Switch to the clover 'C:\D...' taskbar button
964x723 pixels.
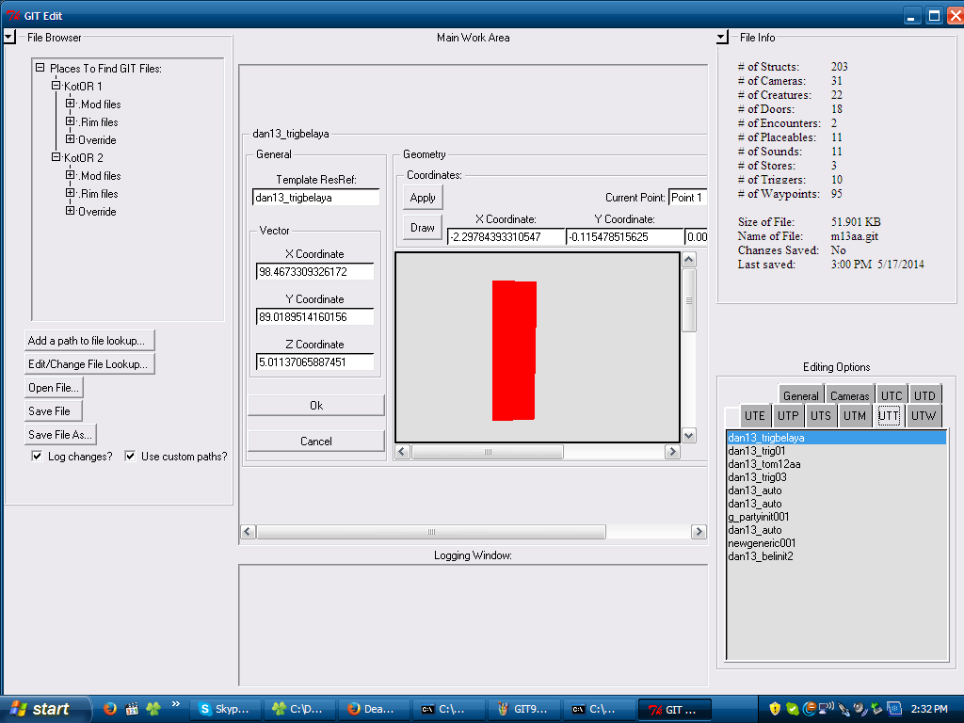click(x=299, y=710)
